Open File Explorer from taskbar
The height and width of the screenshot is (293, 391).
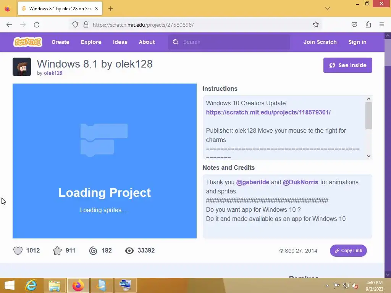(x=55, y=285)
